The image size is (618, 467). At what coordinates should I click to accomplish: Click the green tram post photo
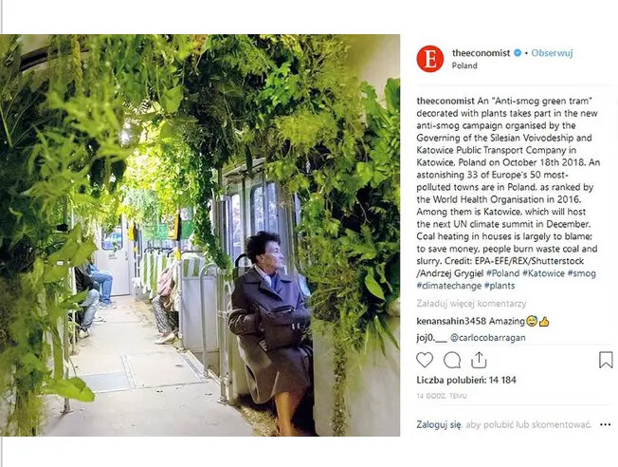(x=200, y=235)
